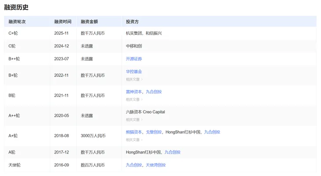
Task: Select the 融资金额 column header
Action: [89, 22]
